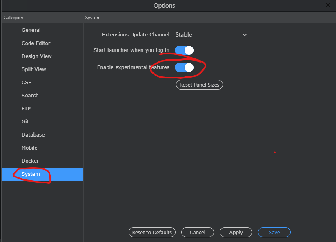Save the options changes
Screen dimensions: 336x242
pyautogui.click(x=274, y=232)
